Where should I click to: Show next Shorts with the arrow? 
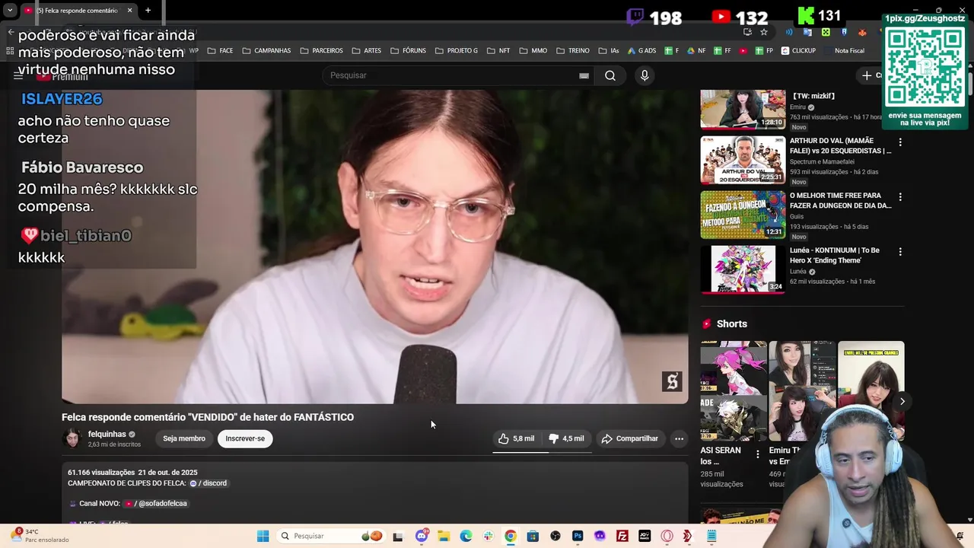[902, 401]
